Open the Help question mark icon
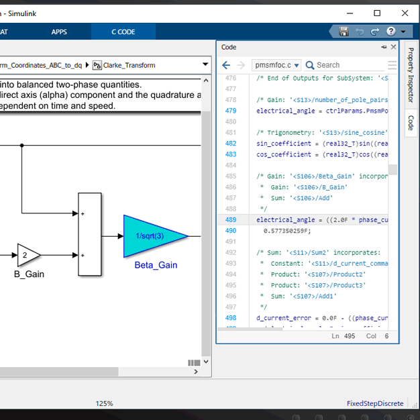 click(390, 32)
